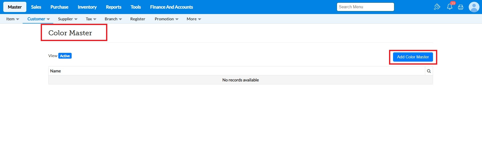Focus the Search Menu input field
Image resolution: width=482 pixels, height=144 pixels.
(365, 7)
